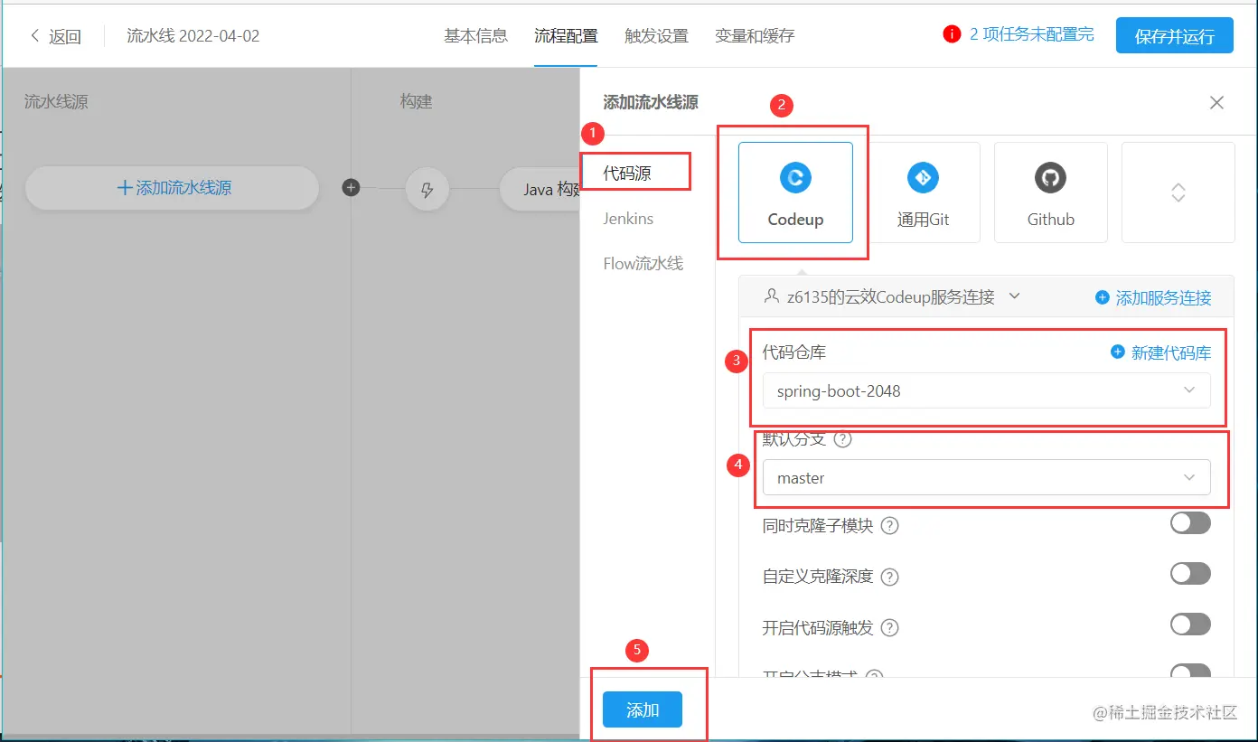The height and width of the screenshot is (742, 1258).
Task: Switch to 流程配置 tab
Action: tap(566, 36)
